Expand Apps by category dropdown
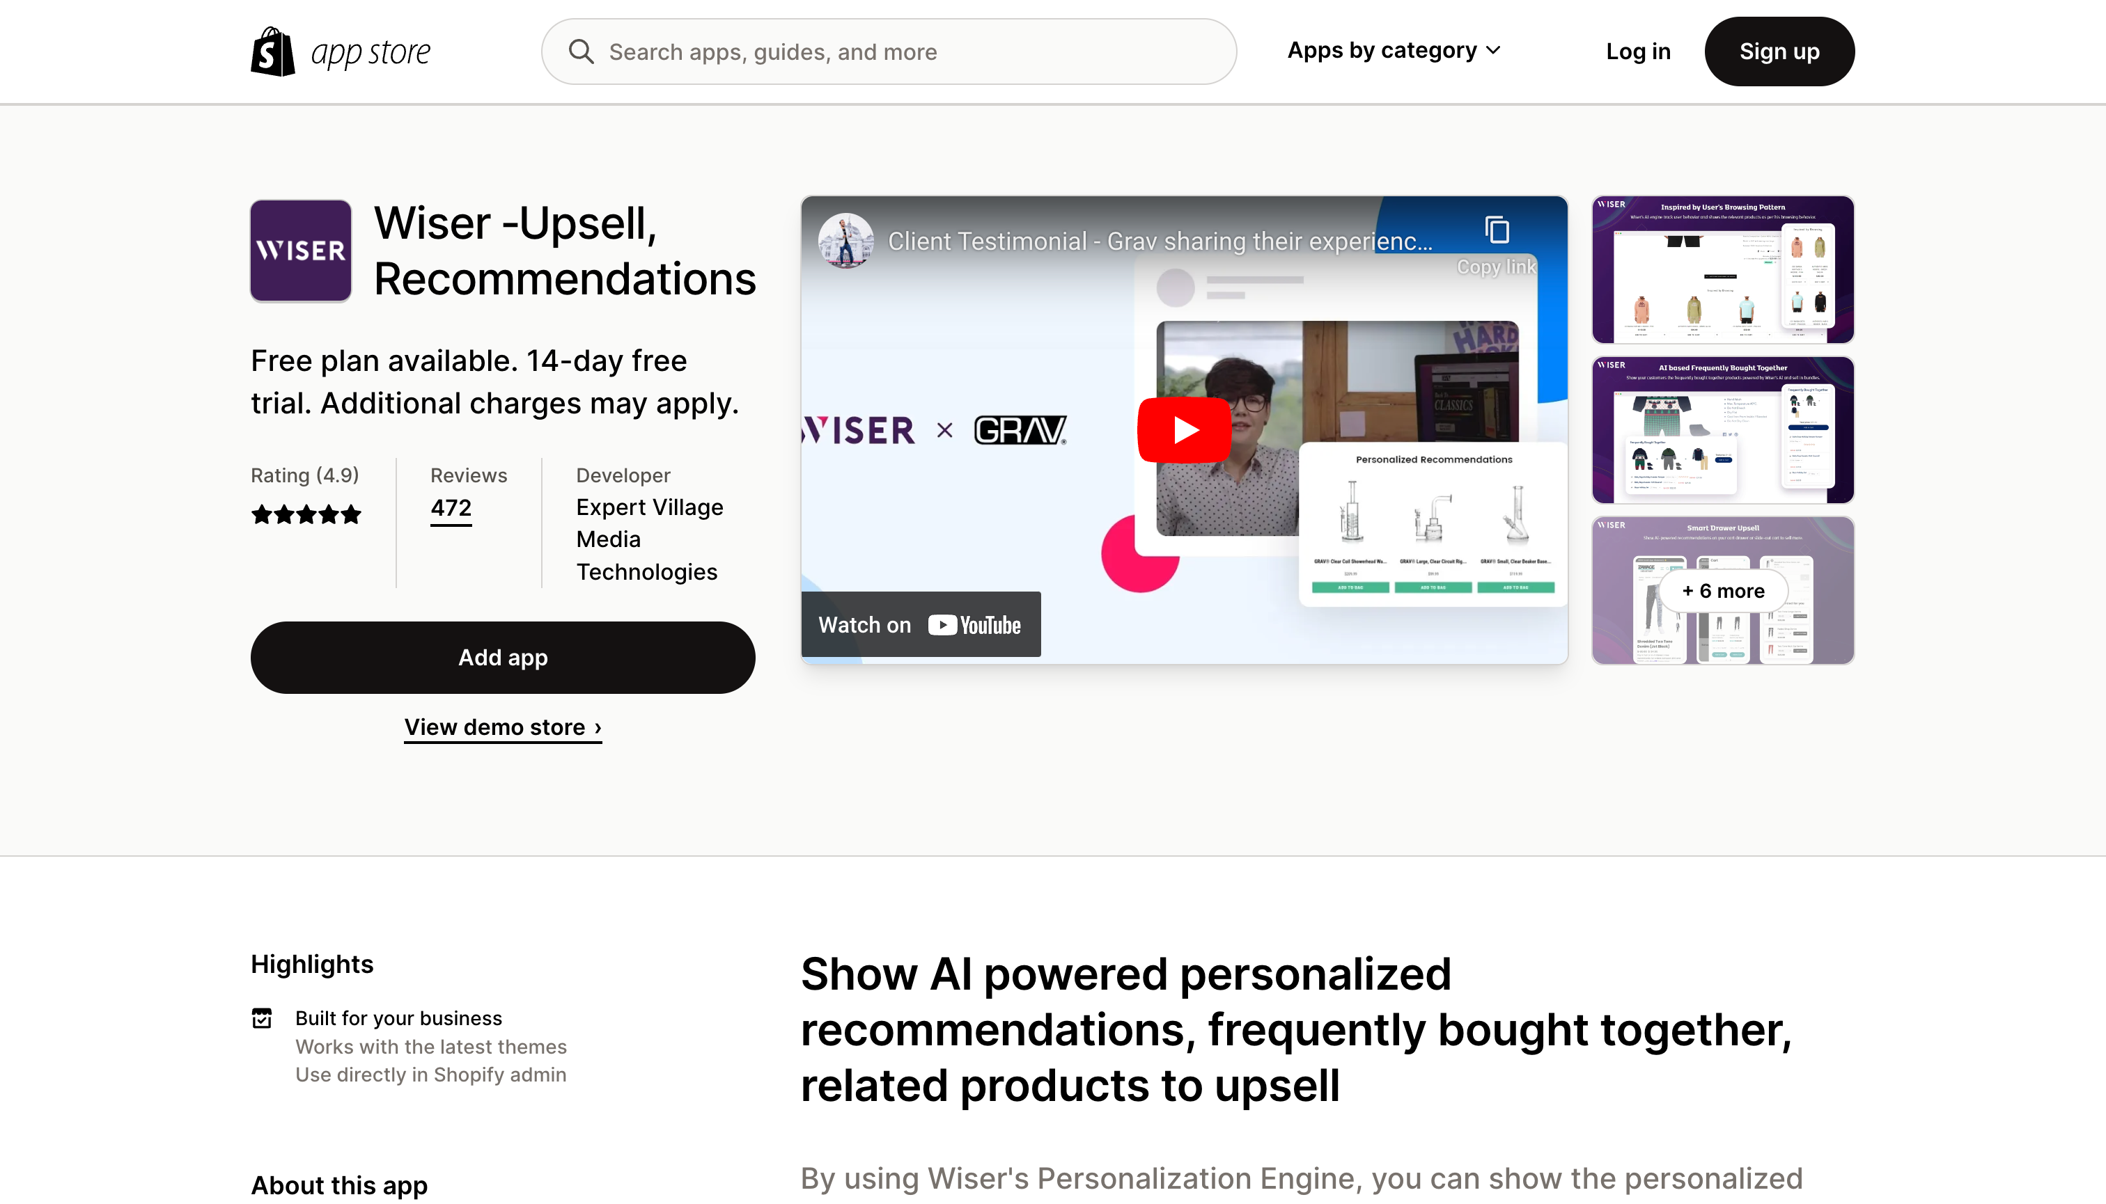 [1391, 51]
